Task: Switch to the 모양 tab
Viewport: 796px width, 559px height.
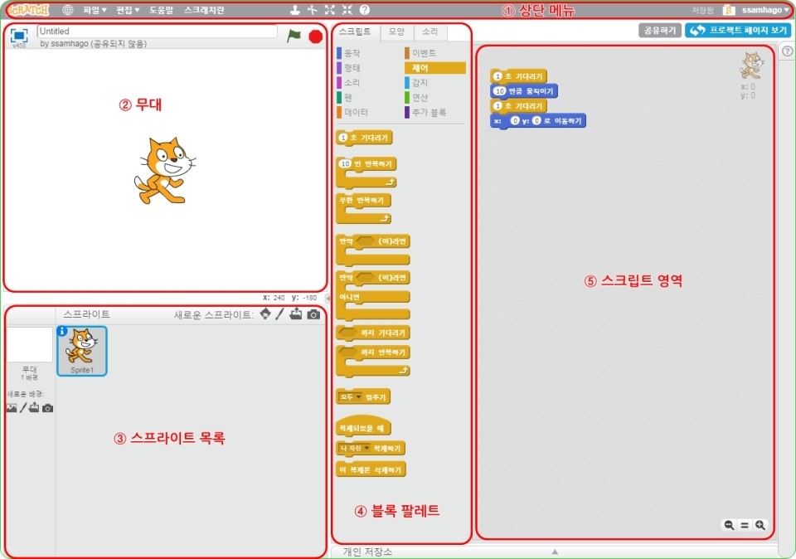Action: point(397,32)
